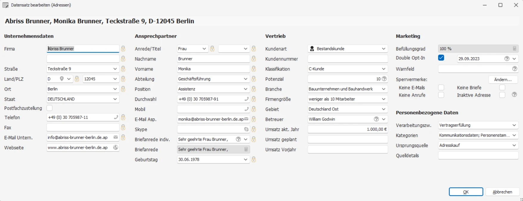Click the lock icon beside Vorname field
523x201 pixels.
(254, 69)
